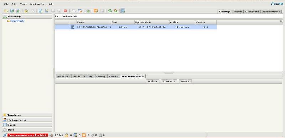Click the repository size icon beside 1.2 MB
285x138 pixels.
pyautogui.click(x=51, y=135)
